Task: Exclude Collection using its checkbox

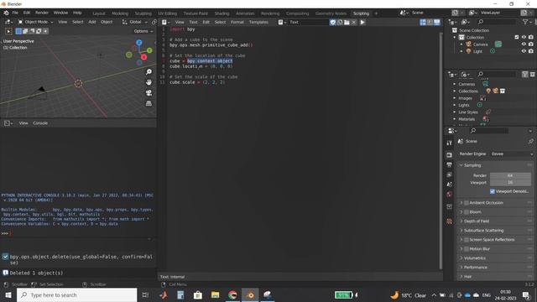Action: pyautogui.click(x=517, y=37)
